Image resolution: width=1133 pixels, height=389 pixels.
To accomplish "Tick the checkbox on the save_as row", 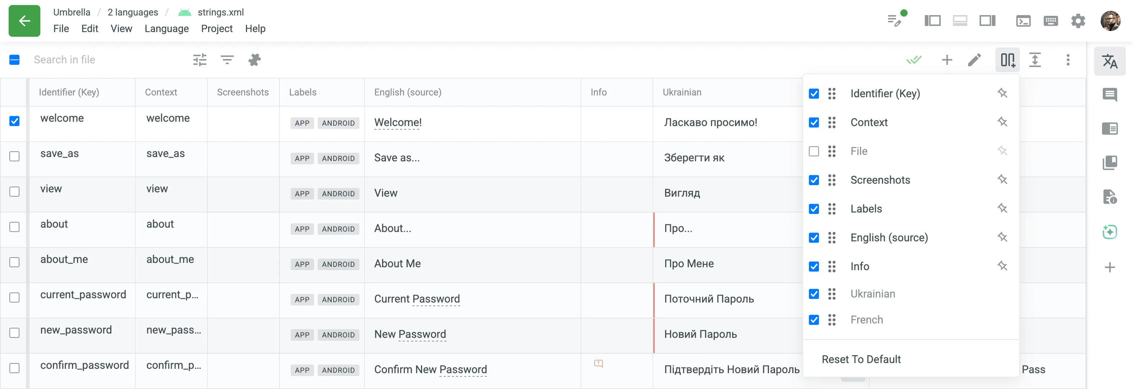I will coord(14,156).
